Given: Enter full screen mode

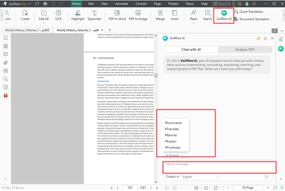Looking at the screenshot, I should click(275, 188).
